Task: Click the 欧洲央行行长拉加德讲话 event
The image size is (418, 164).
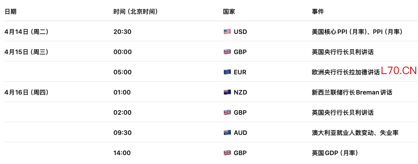Action: pos(346,72)
